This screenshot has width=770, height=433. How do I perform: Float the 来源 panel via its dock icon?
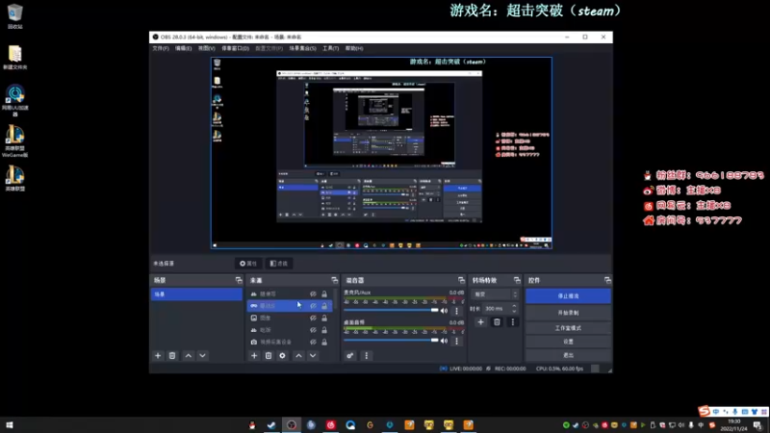click(x=334, y=280)
